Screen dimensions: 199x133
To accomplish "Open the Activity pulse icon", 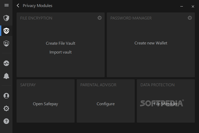I will point(6,63).
